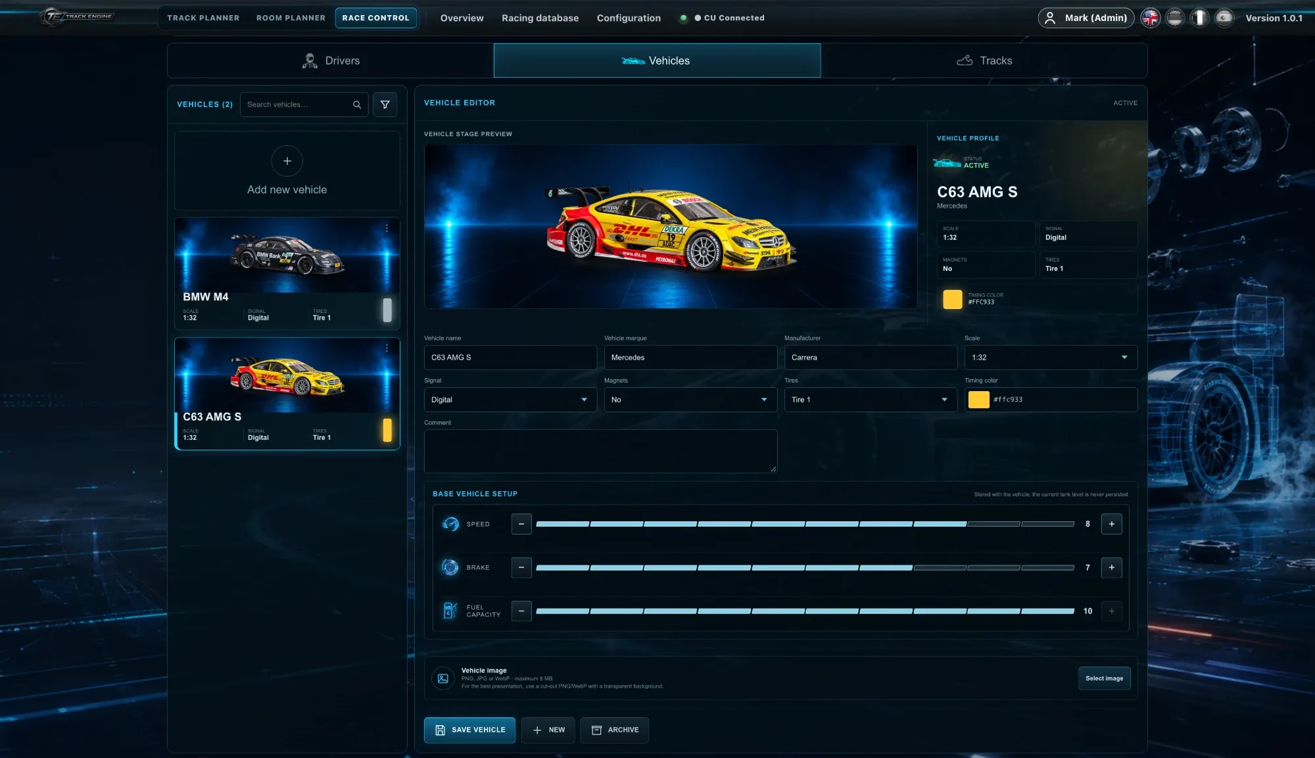Open the Mark (Admin) user menu
The image size is (1315, 758).
tap(1086, 18)
